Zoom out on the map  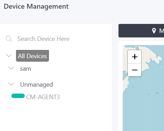(x=134, y=70)
